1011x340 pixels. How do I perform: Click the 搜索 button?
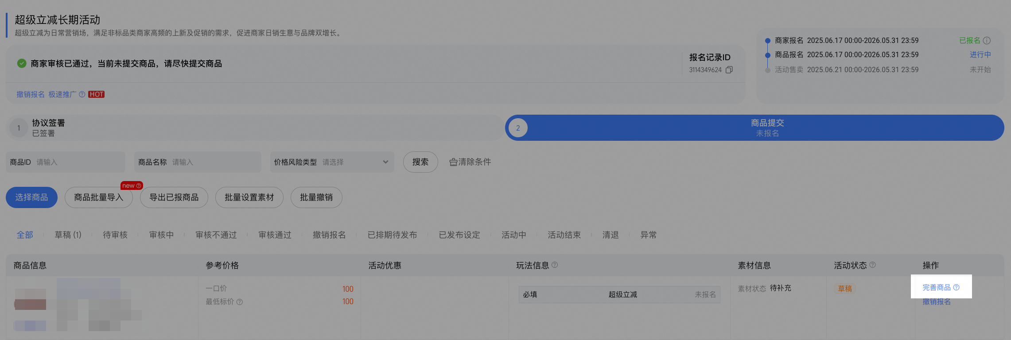[420, 162]
